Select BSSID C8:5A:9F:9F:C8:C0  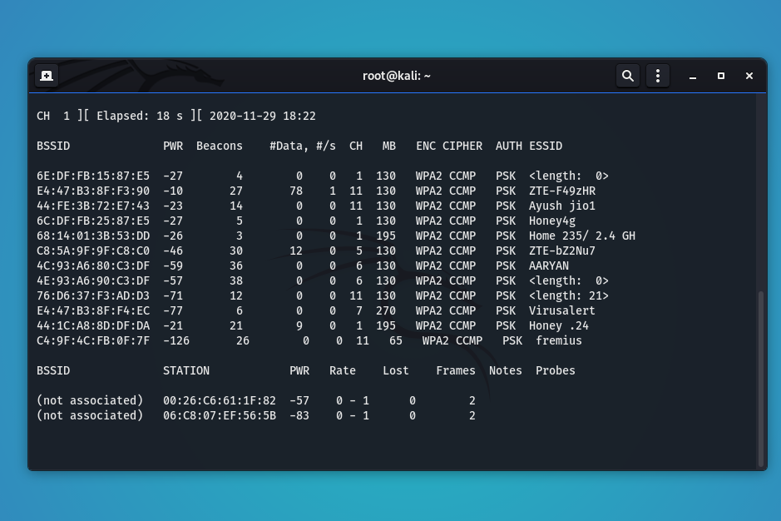tap(93, 251)
